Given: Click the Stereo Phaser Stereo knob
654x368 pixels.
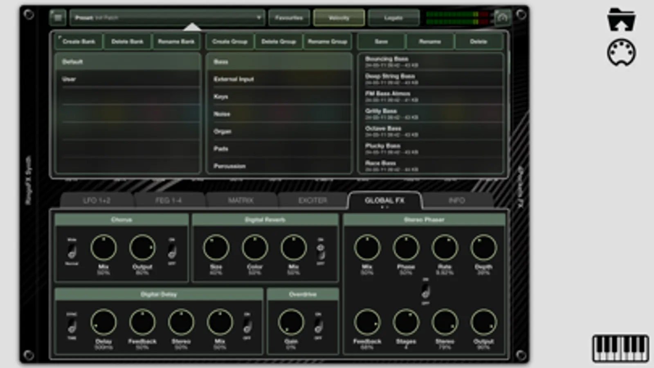Looking at the screenshot, I should tap(445, 322).
